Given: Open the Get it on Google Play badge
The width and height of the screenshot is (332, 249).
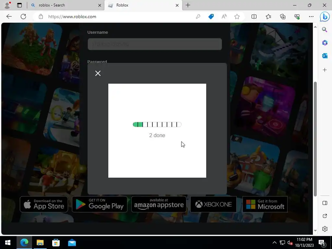Looking at the screenshot, I should (x=100, y=204).
